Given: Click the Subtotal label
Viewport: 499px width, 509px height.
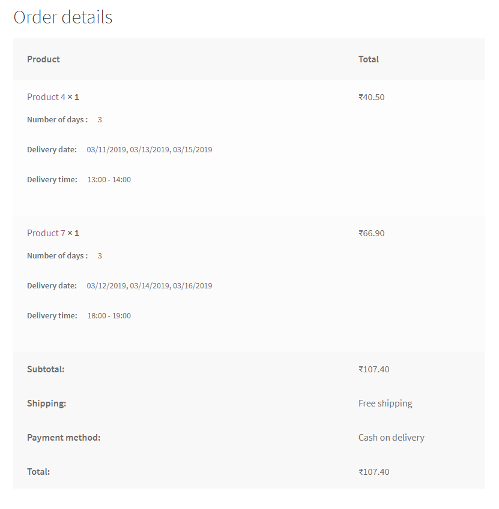Looking at the screenshot, I should [x=46, y=369].
